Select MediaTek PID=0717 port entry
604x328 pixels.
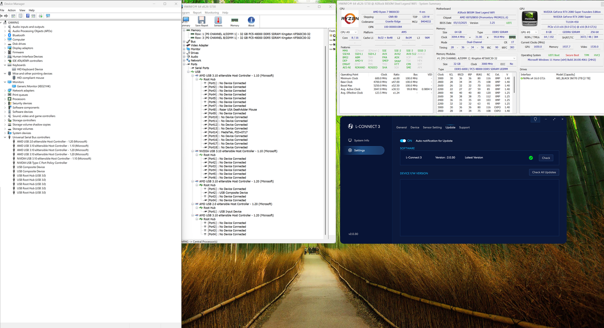[x=228, y=132]
